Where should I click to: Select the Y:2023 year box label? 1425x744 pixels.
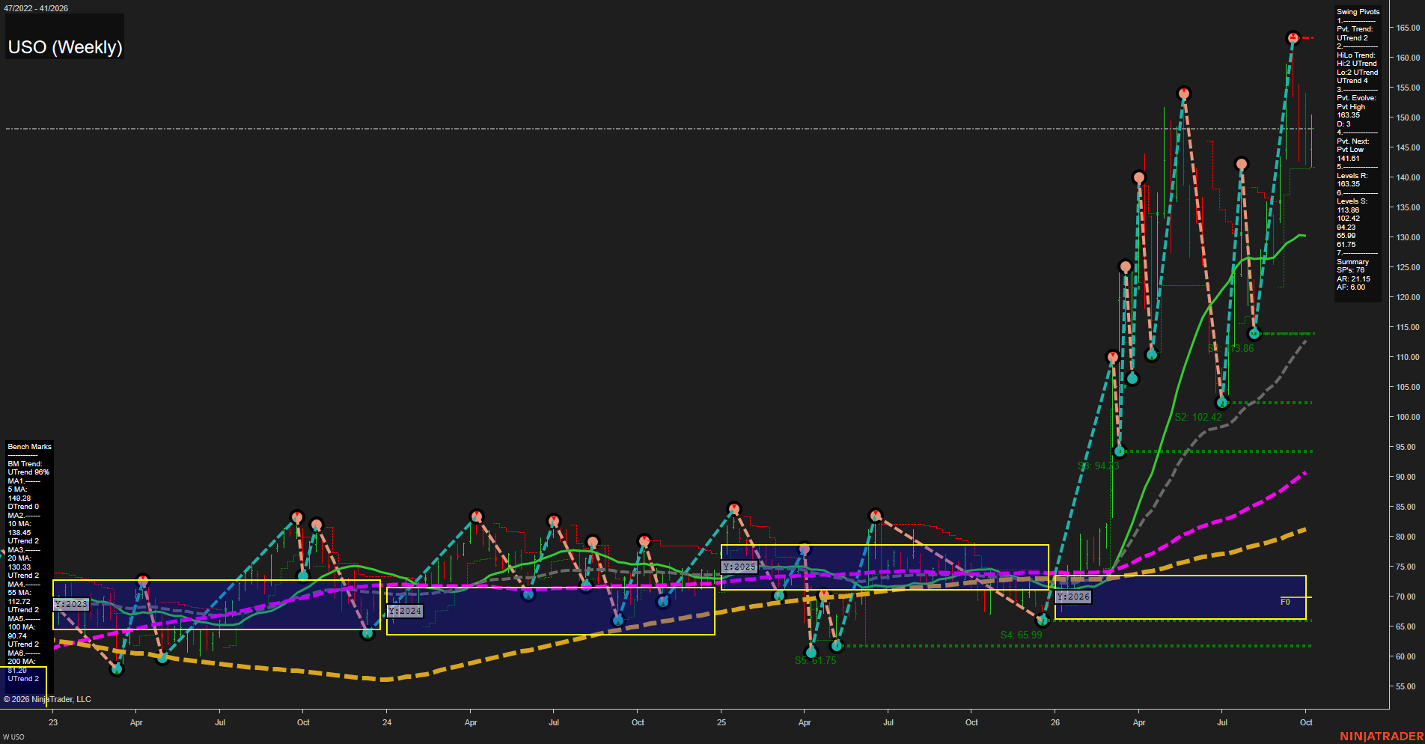(71, 604)
